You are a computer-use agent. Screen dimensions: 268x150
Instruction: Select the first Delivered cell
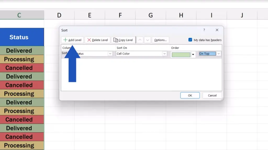point(19,51)
